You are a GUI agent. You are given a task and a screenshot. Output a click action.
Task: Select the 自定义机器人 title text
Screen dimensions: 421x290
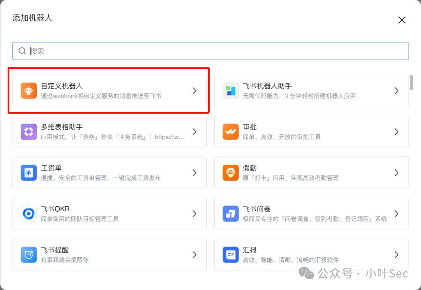[x=62, y=86]
